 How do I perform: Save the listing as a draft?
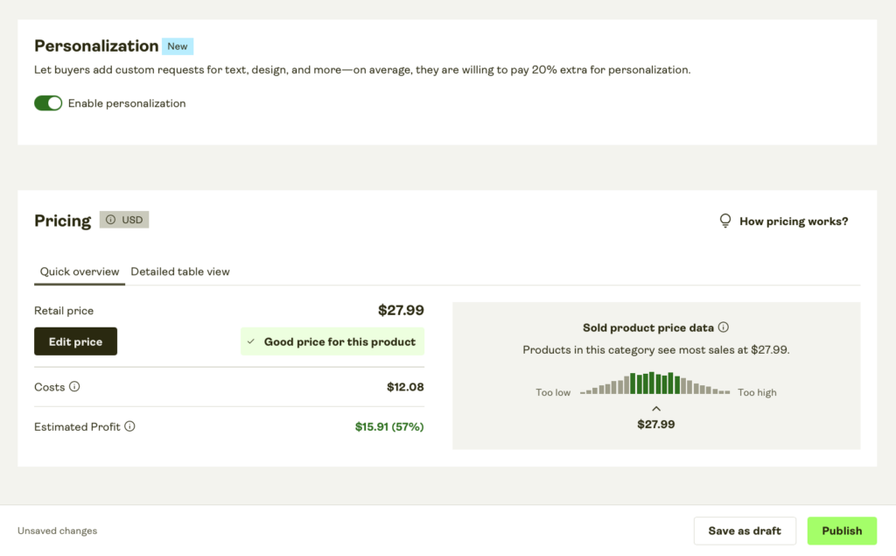pos(745,531)
